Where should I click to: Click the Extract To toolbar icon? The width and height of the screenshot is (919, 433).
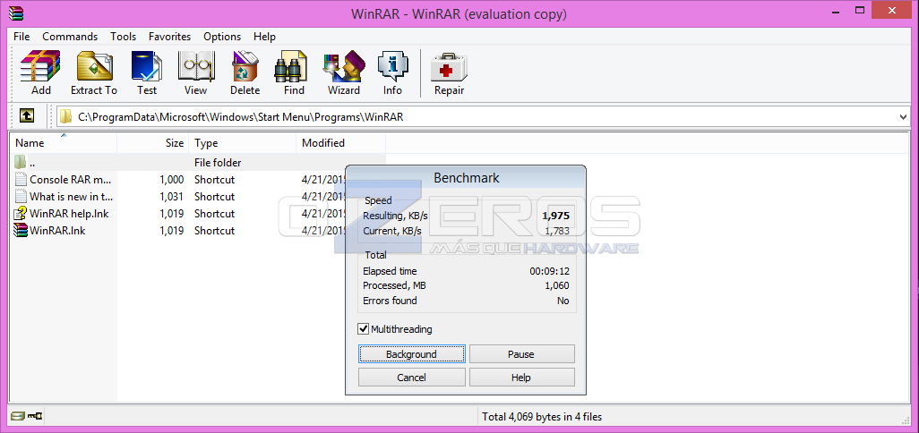coord(94,66)
